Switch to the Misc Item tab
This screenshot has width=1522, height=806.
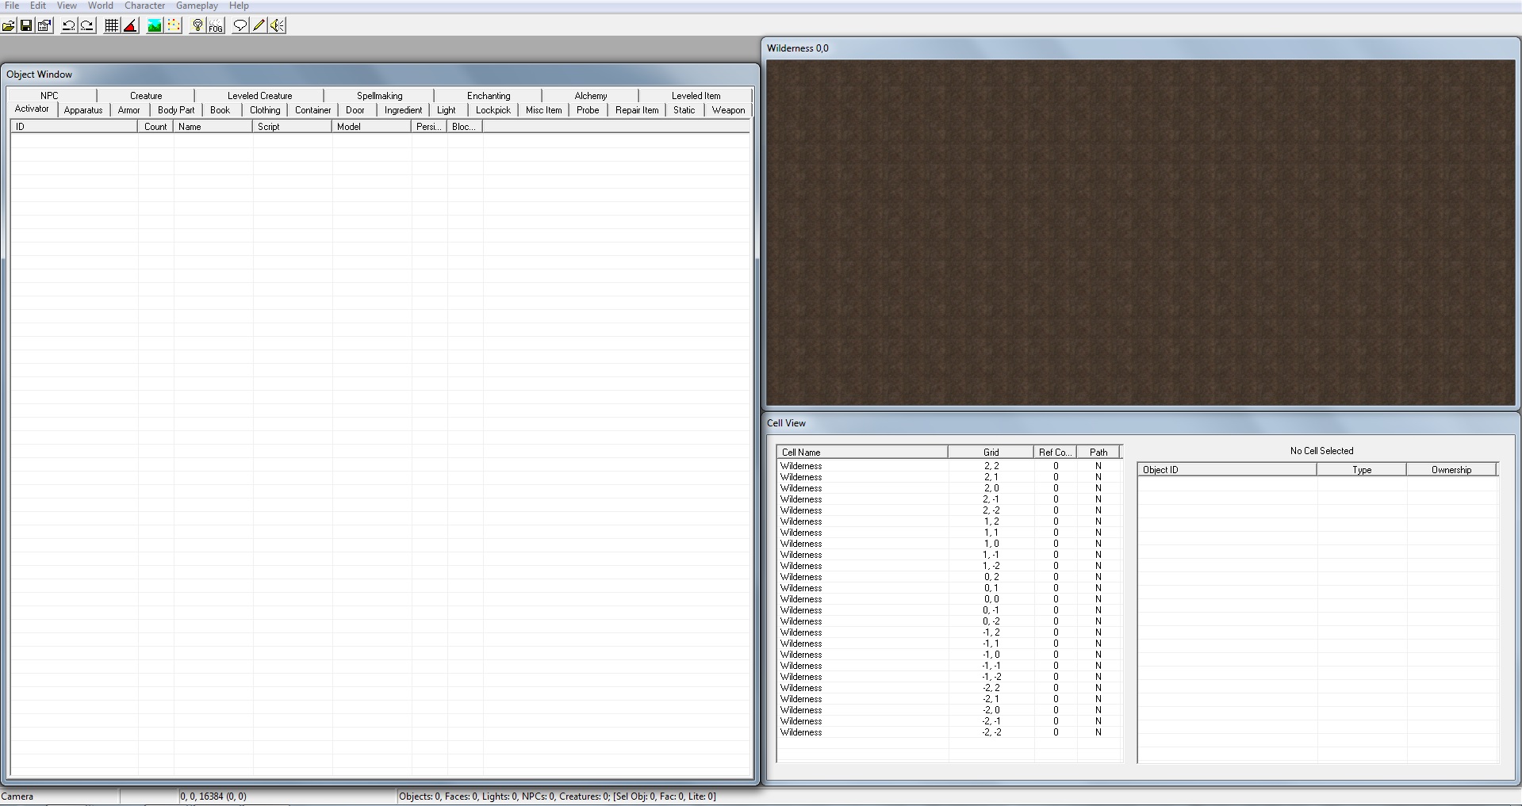click(544, 110)
